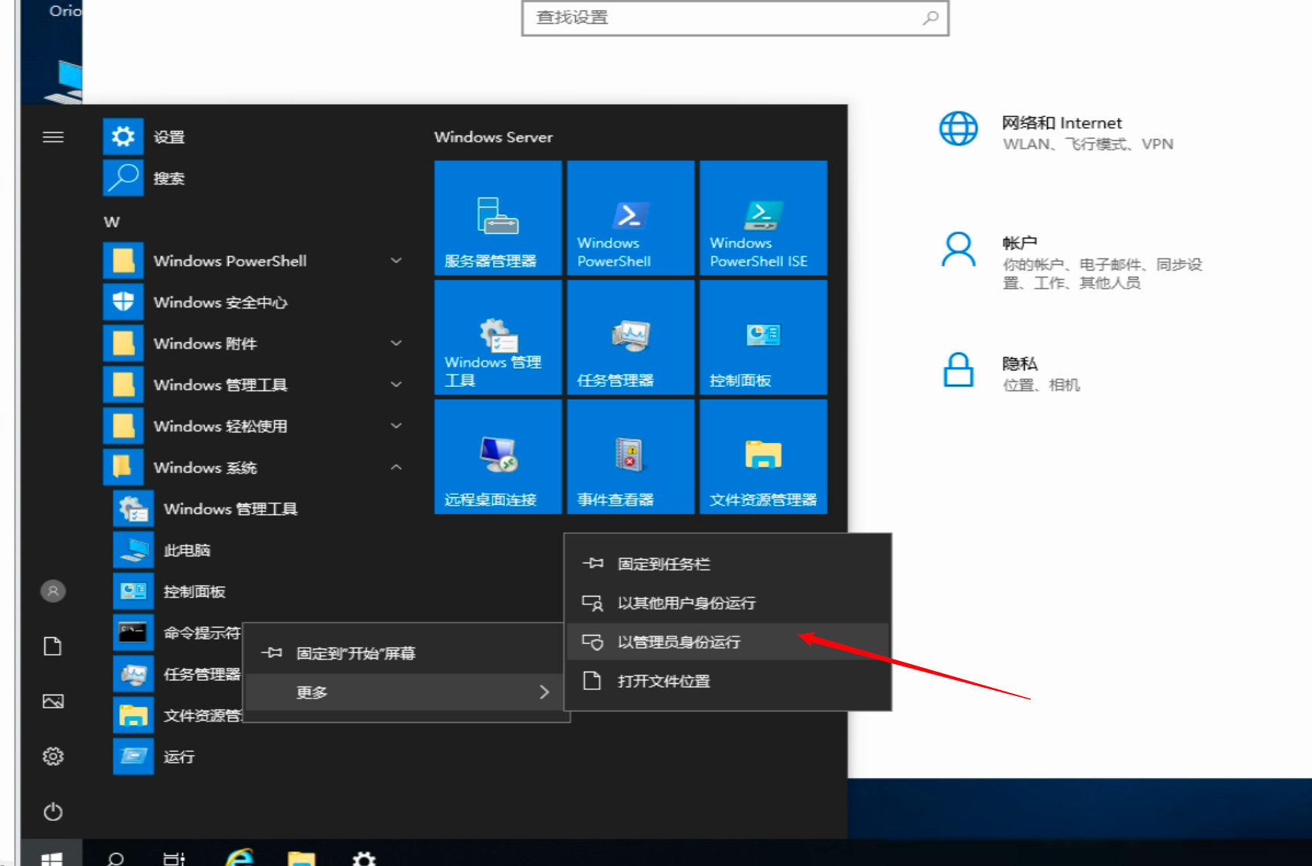Open File Explorer from the taskbar
Viewport: 1312px width, 866px height.
302,858
